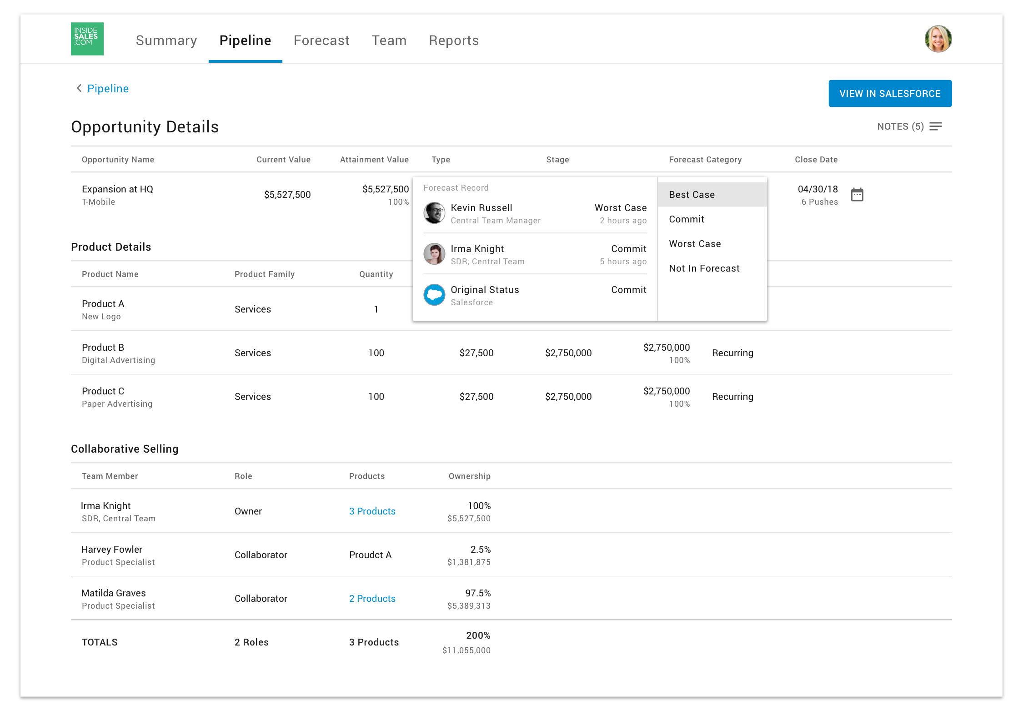Select Best Case forecast category
The width and height of the screenshot is (1023, 711).
[x=692, y=195]
